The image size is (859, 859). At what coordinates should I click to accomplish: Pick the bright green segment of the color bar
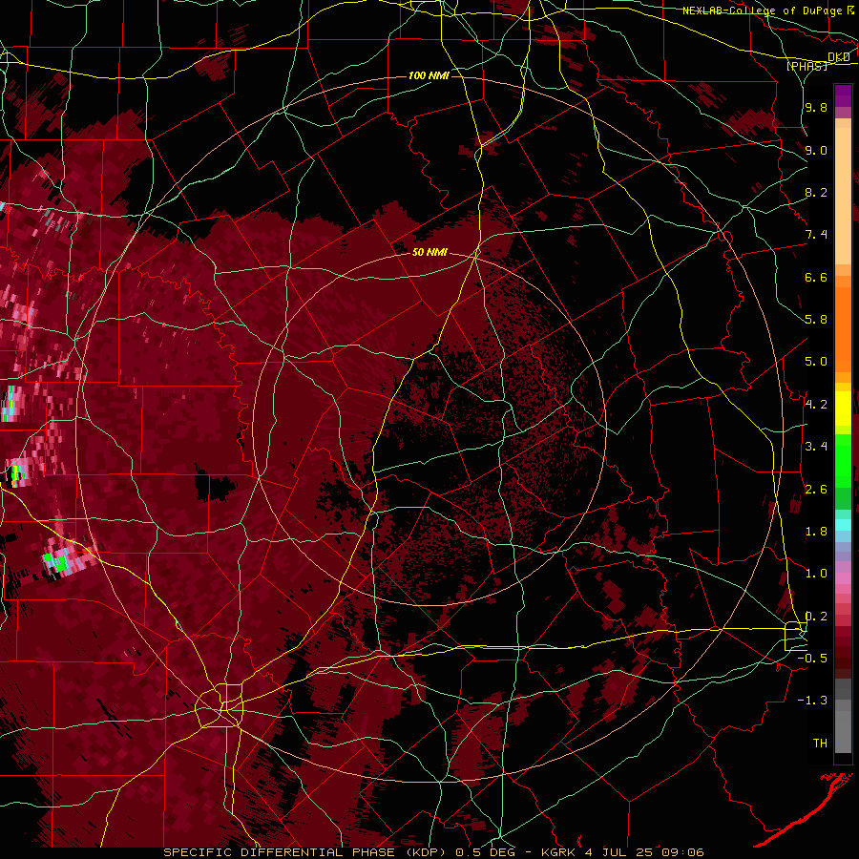click(x=843, y=460)
